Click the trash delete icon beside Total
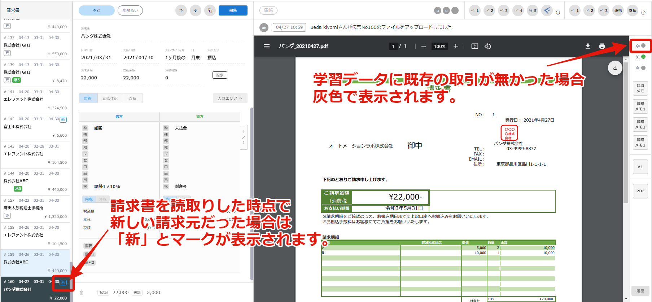This screenshot has height=302, width=652. pos(82,293)
